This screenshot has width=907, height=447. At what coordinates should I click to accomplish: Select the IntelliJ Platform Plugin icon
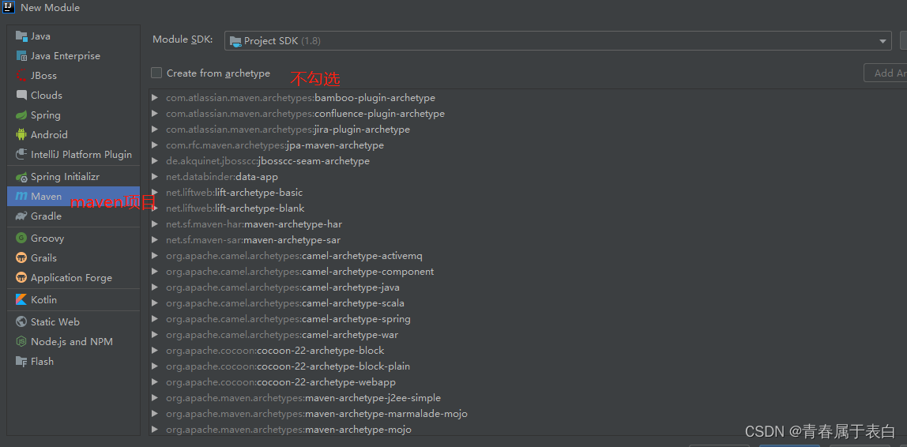(21, 155)
